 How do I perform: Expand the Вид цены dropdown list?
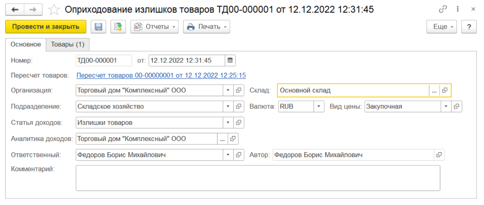pyautogui.click(x=446, y=106)
